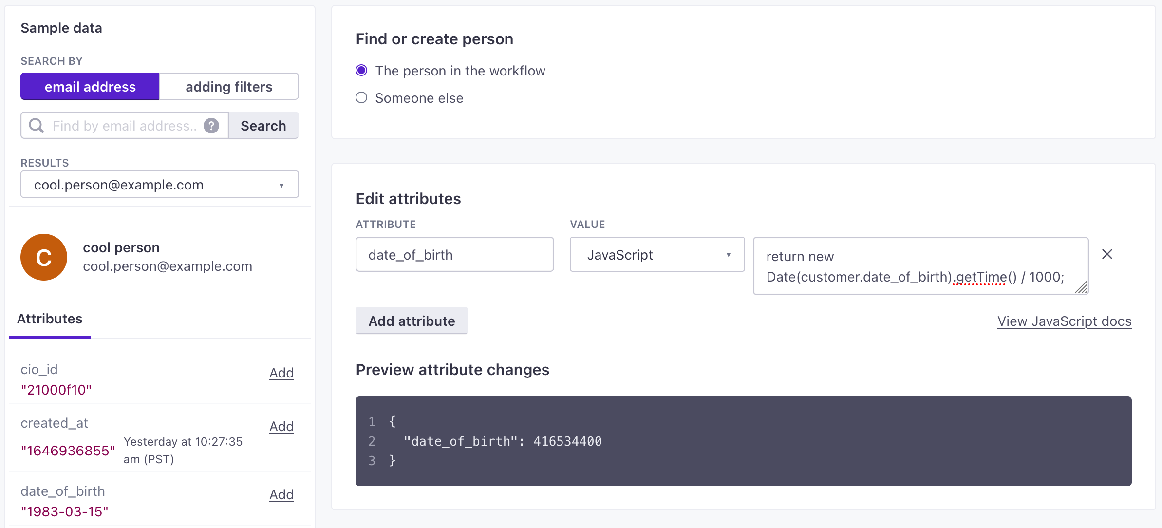The height and width of the screenshot is (528, 1162).
Task: Click the 'Yesterday at 10:27:35 am (PST)' timestamp
Action: (x=183, y=451)
